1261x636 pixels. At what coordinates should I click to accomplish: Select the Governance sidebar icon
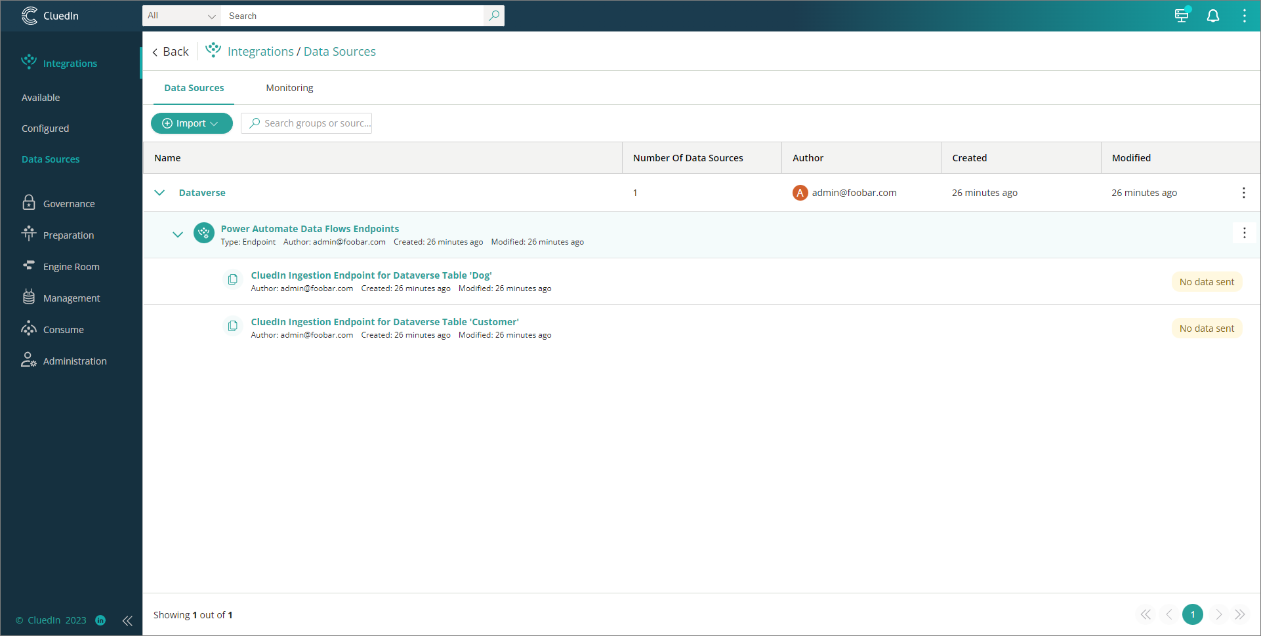(29, 203)
